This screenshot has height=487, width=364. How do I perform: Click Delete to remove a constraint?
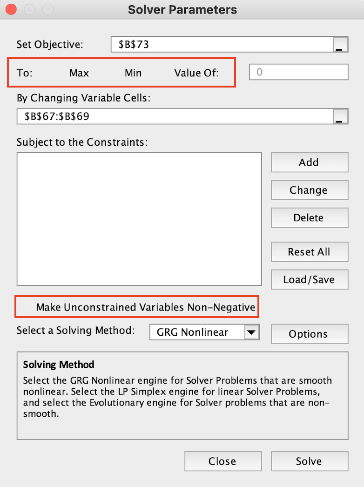pos(309,217)
